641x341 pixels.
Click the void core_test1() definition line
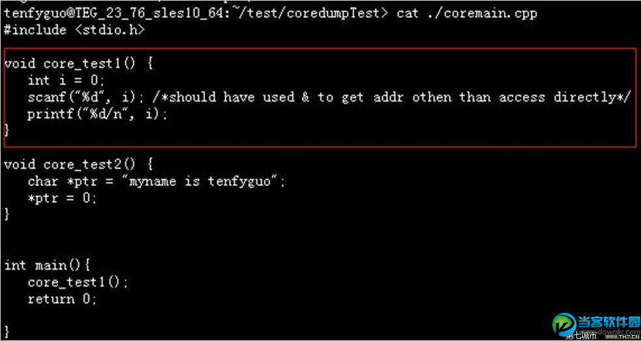(x=78, y=64)
